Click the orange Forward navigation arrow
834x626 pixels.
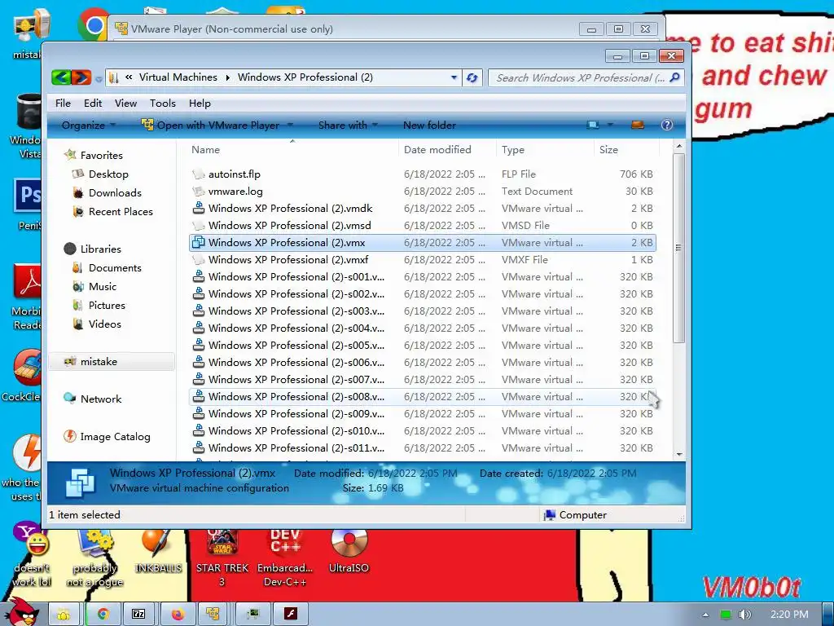point(81,77)
